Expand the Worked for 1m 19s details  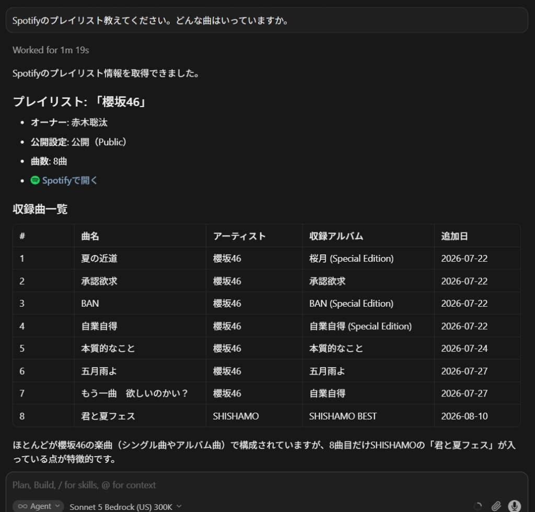coord(51,50)
